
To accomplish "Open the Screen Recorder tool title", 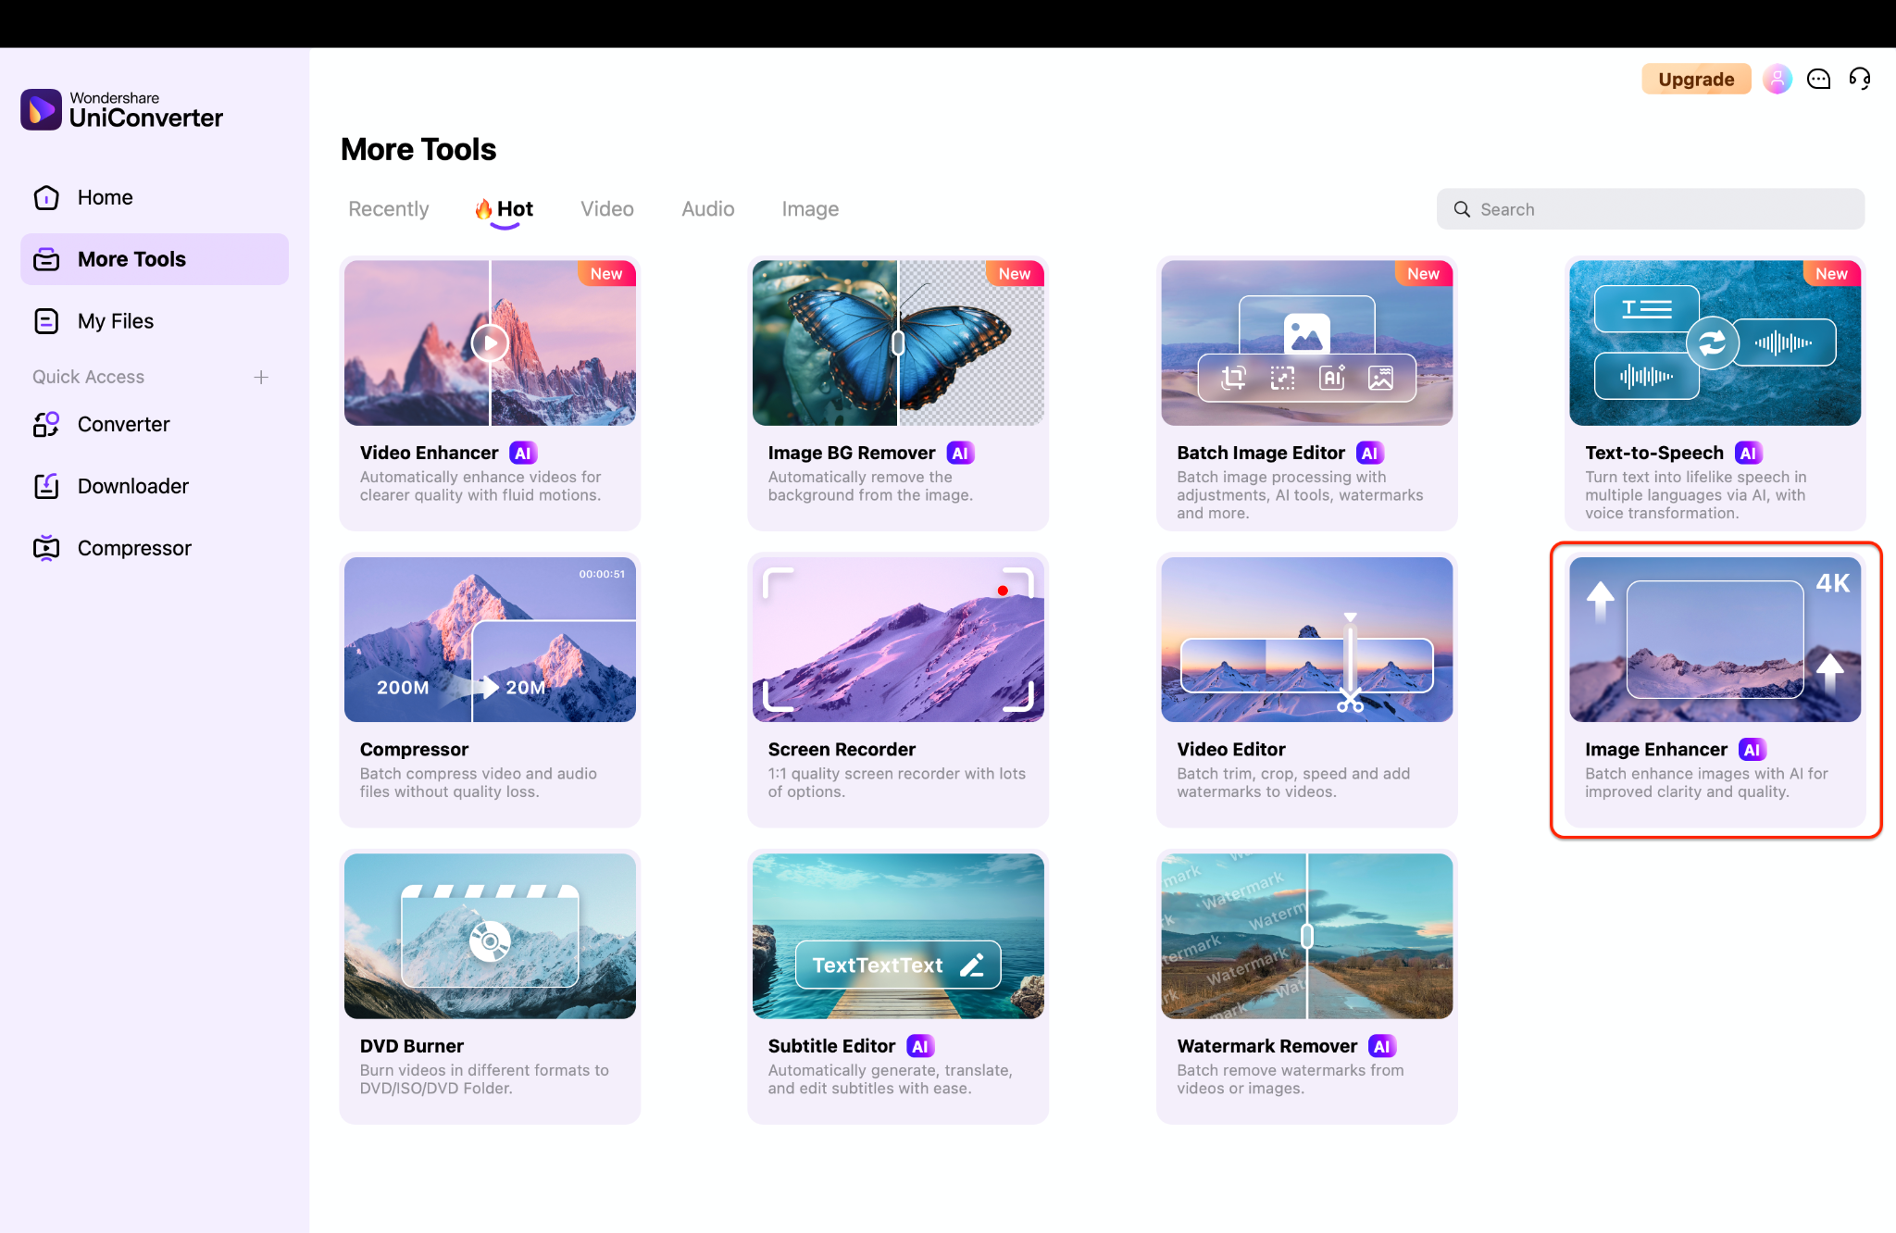I will click(x=842, y=750).
